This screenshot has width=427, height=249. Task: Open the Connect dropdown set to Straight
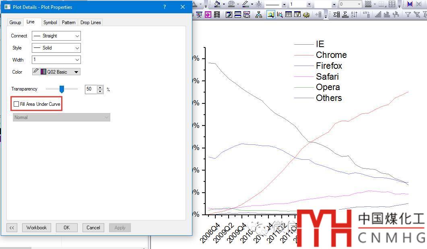click(x=56, y=36)
